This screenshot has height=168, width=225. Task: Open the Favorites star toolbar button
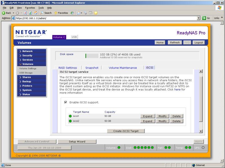tap(61, 13)
